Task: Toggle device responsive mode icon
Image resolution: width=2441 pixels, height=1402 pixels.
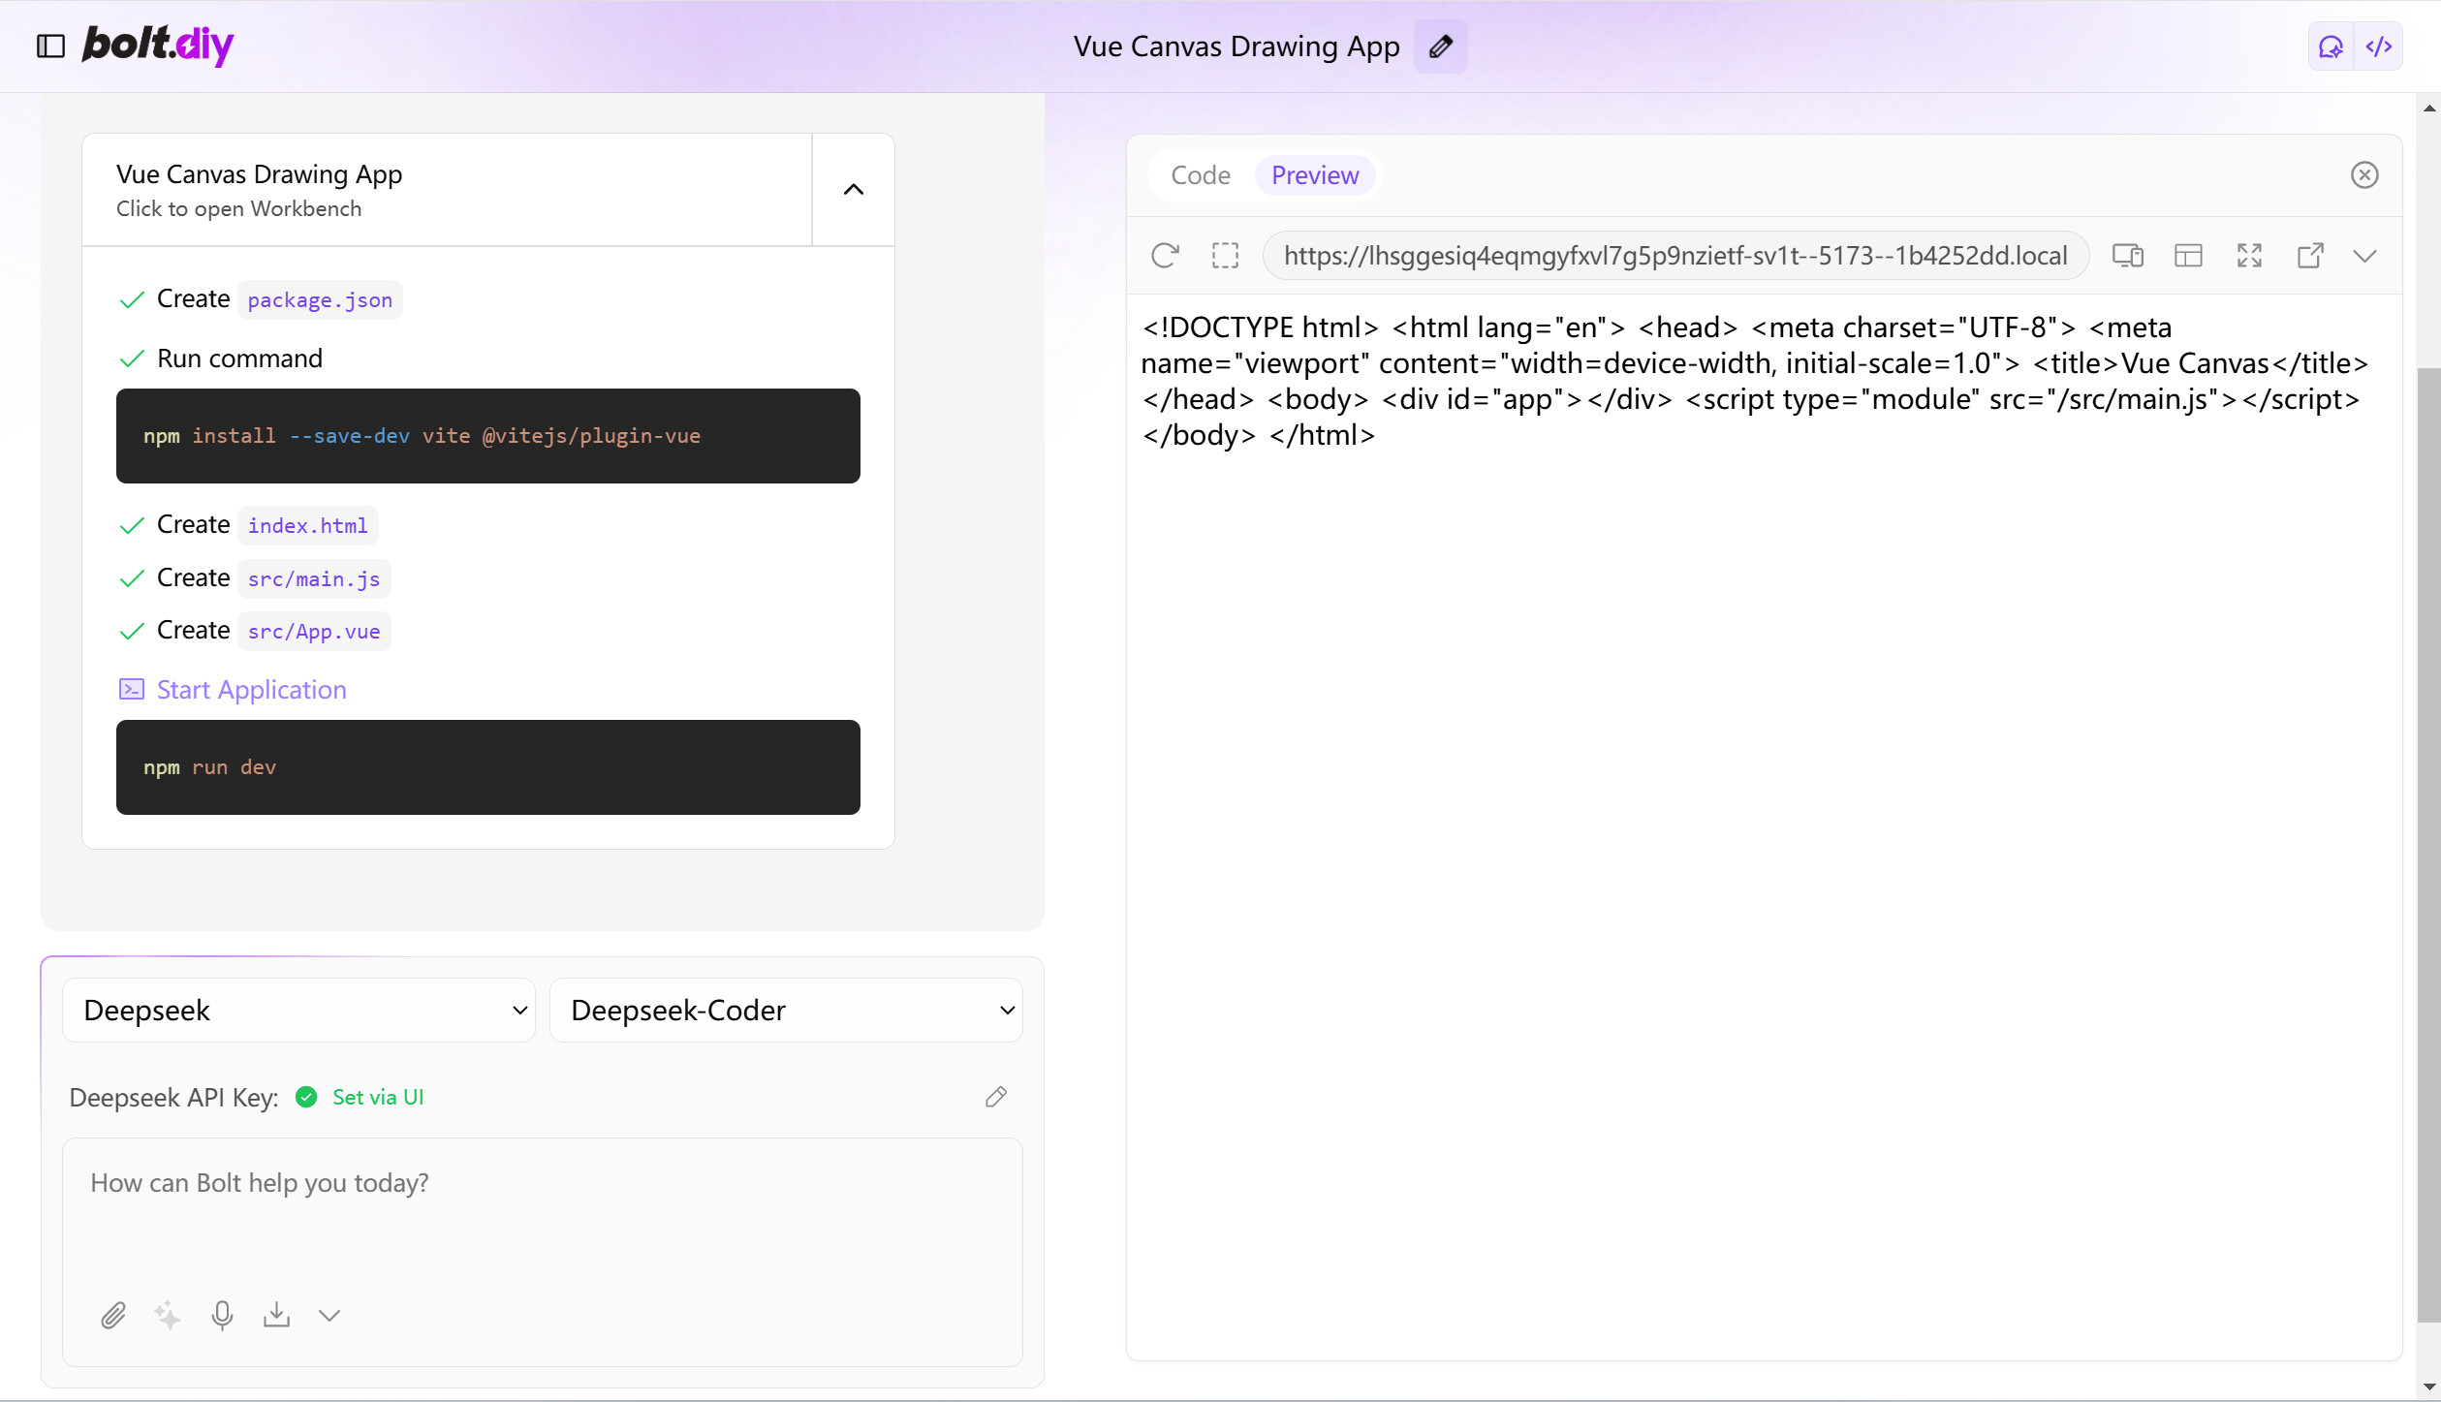Action: click(x=2128, y=256)
